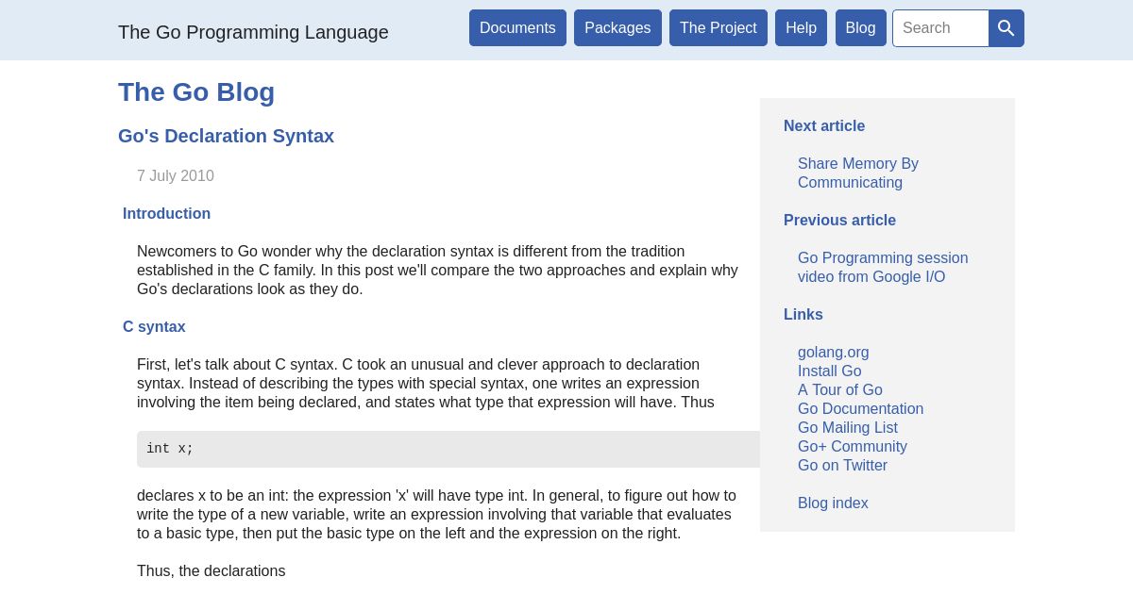Open the Help nav button
This screenshot has width=1133, height=594.
(x=801, y=28)
